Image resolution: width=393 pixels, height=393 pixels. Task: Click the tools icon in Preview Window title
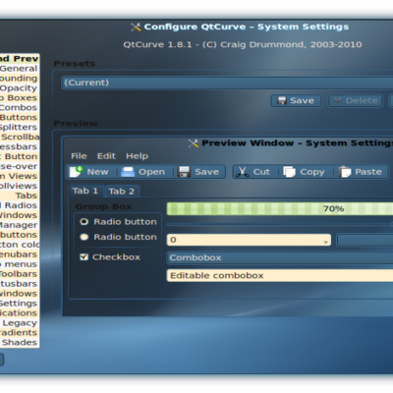(x=194, y=143)
